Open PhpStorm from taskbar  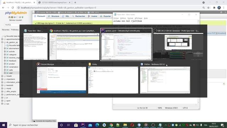tap(83, 125)
